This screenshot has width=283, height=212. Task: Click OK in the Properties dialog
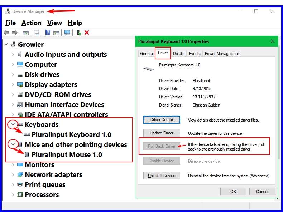[x=233, y=191]
